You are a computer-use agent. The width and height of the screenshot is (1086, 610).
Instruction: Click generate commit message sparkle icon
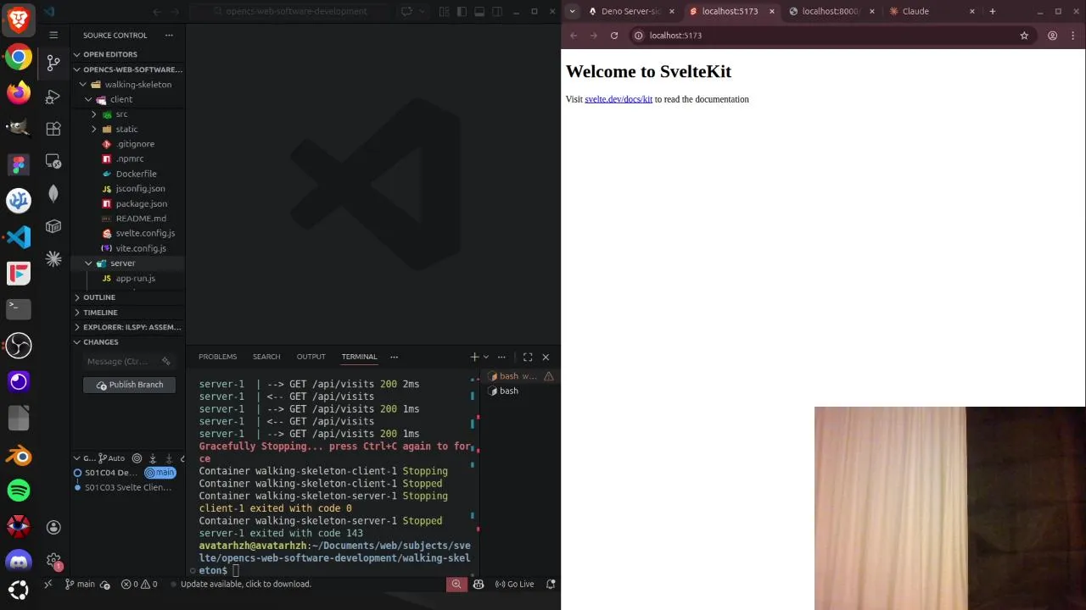[166, 361]
